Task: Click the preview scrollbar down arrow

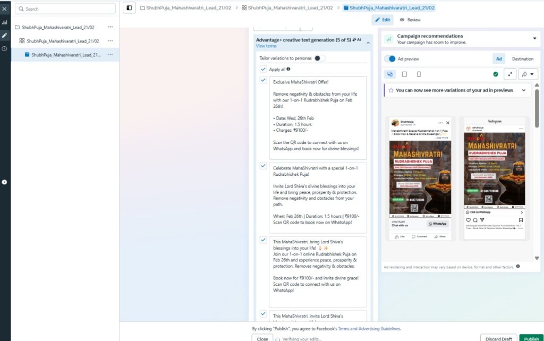Action: click(537, 258)
